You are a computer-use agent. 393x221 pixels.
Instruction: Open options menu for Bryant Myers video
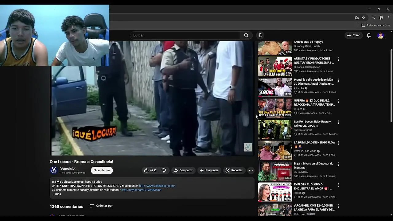point(338,164)
